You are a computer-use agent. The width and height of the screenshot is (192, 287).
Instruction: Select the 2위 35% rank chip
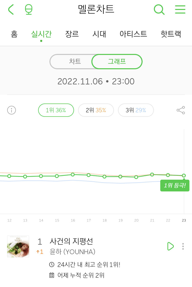[96, 110]
